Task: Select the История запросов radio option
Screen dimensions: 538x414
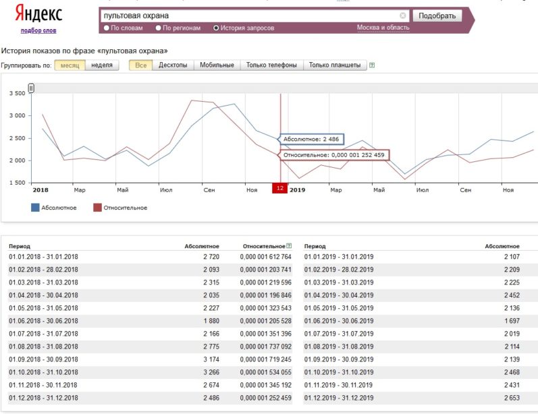Action: pyautogui.click(x=216, y=28)
